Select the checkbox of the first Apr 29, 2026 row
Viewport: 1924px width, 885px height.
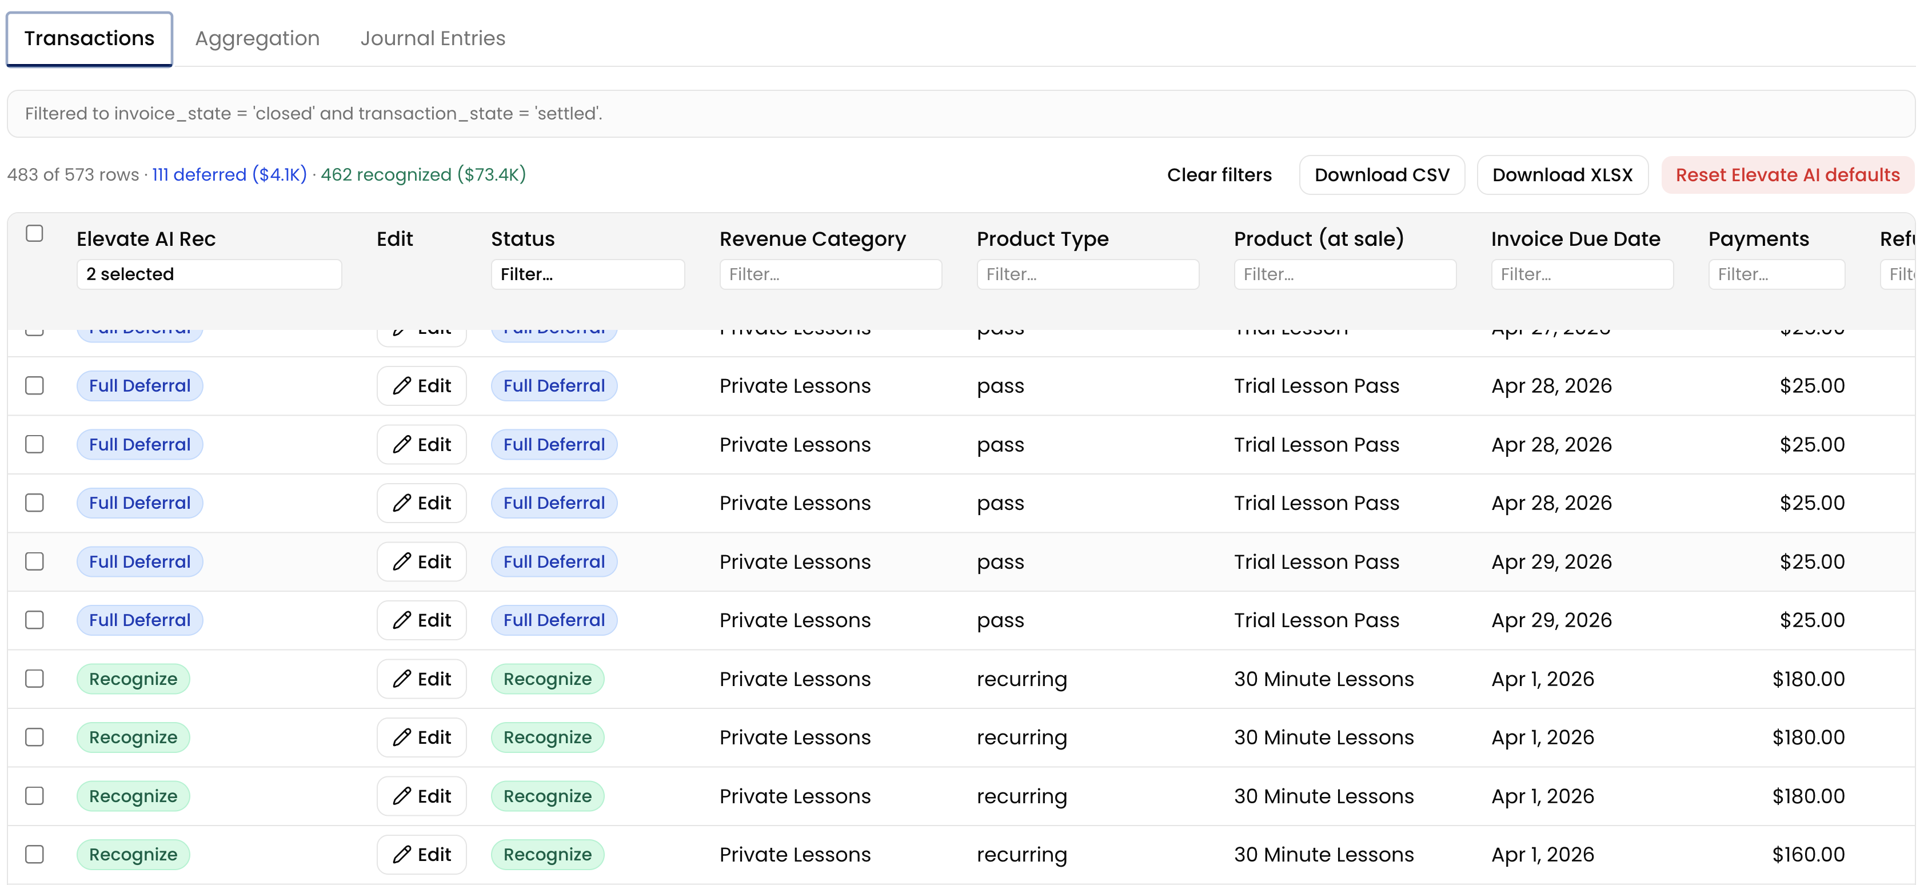click(34, 561)
